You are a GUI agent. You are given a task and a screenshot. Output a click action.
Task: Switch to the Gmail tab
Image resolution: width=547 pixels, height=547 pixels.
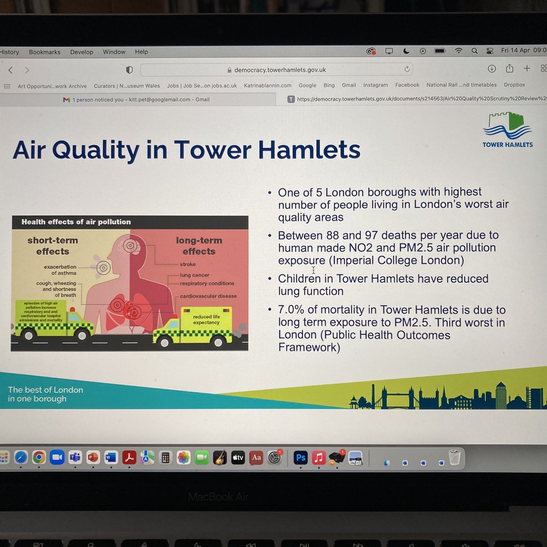click(x=137, y=99)
